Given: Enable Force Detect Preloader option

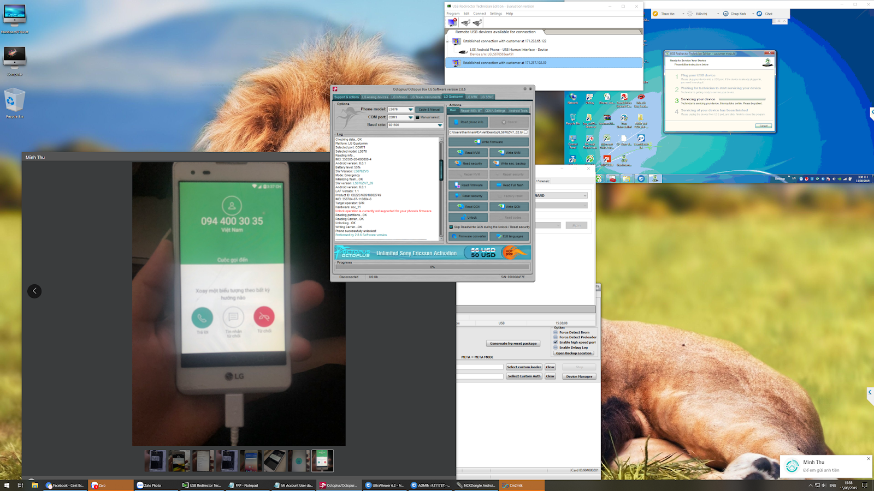Looking at the screenshot, I should click(x=556, y=337).
